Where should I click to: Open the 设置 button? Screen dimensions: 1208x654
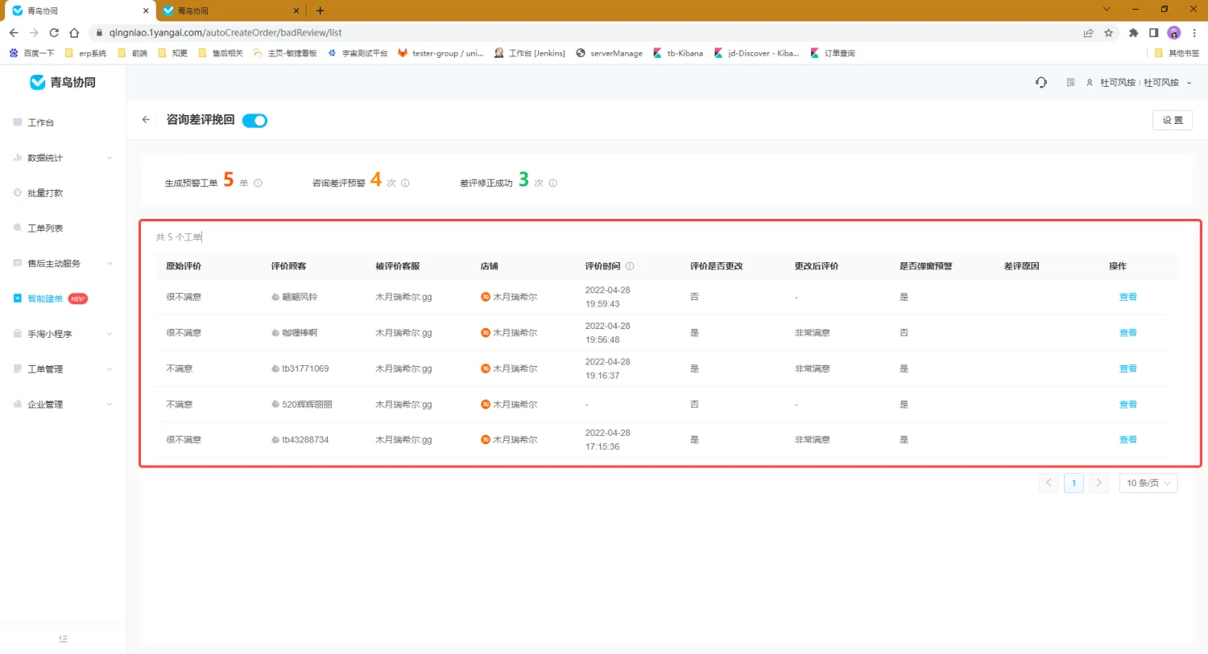(x=1173, y=120)
